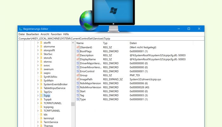
Task: Click the ImagePath string value icon
Action: [78, 79]
